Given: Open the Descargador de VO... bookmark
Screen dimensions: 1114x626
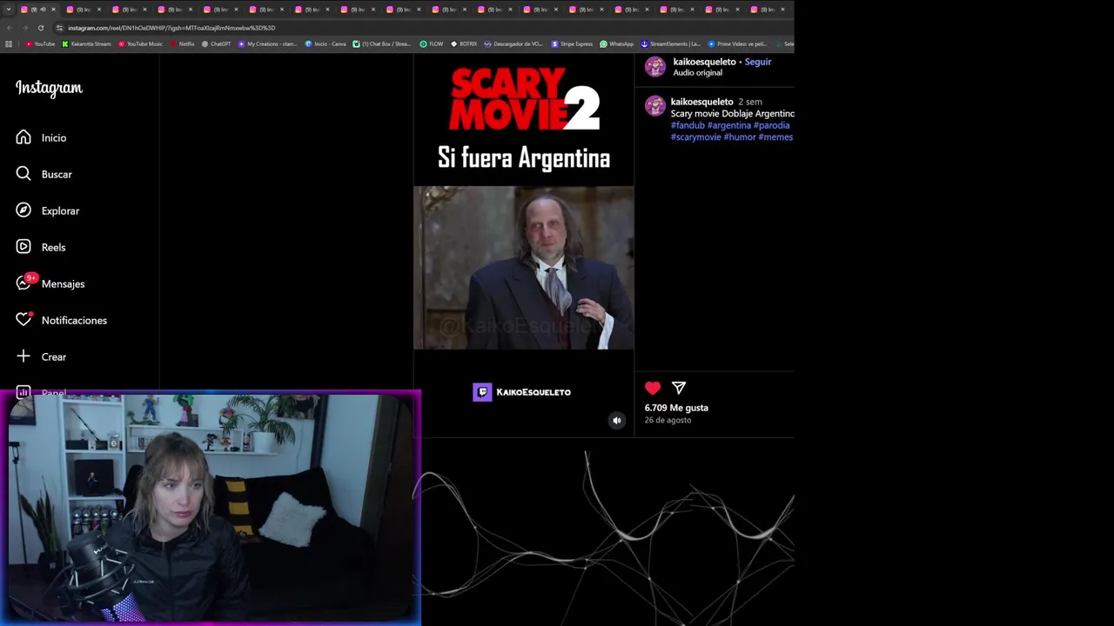Looking at the screenshot, I should click(513, 43).
